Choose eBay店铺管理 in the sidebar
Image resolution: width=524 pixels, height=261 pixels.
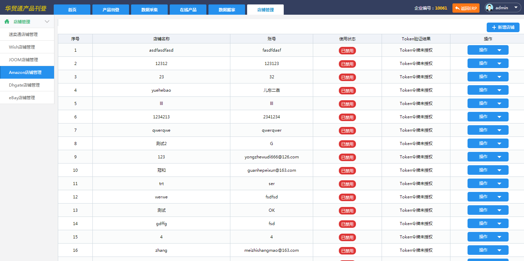tap(27, 97)
